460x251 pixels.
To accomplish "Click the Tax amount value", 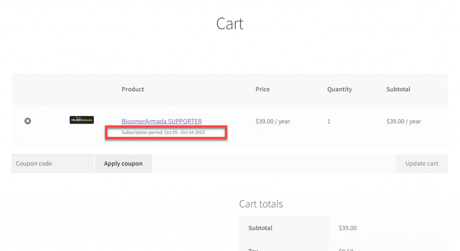I will click(346, 249).
